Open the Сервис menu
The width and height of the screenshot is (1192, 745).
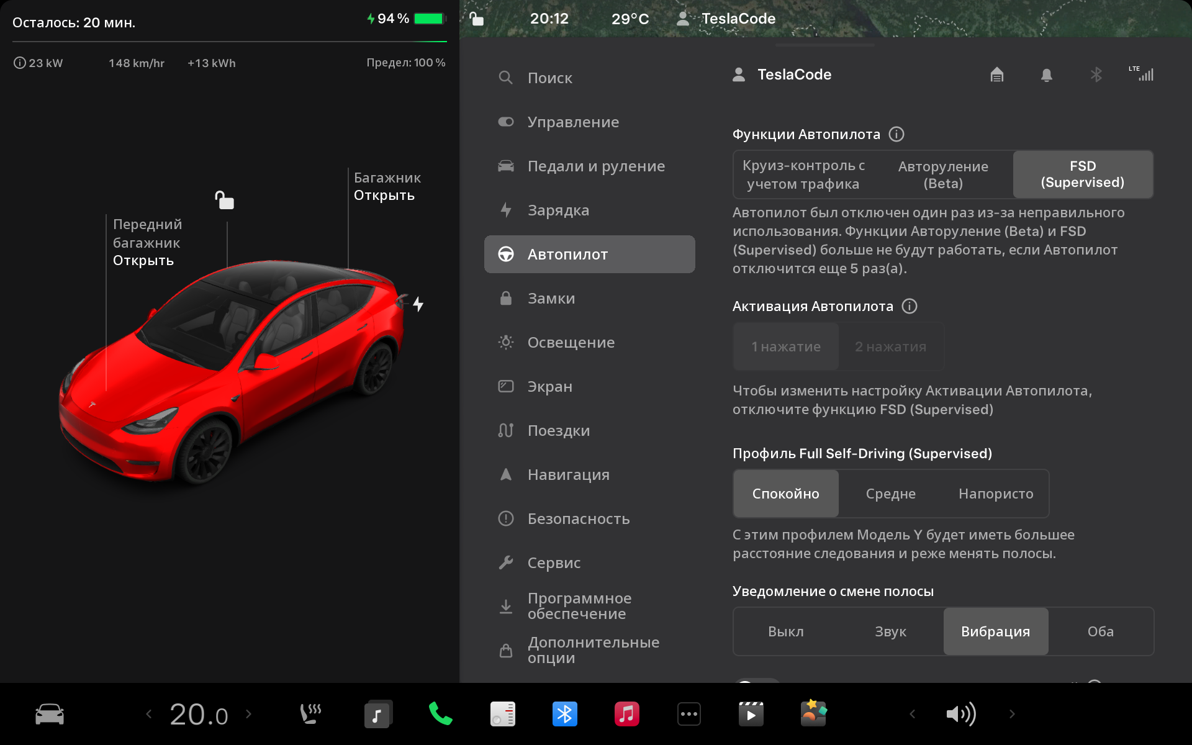coord(590,562)
